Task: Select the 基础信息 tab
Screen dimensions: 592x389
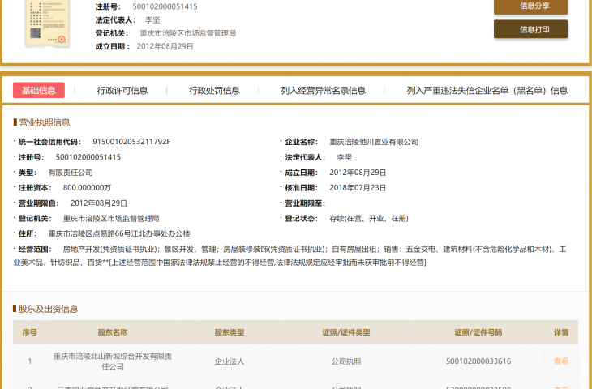Action: (38, 90)
